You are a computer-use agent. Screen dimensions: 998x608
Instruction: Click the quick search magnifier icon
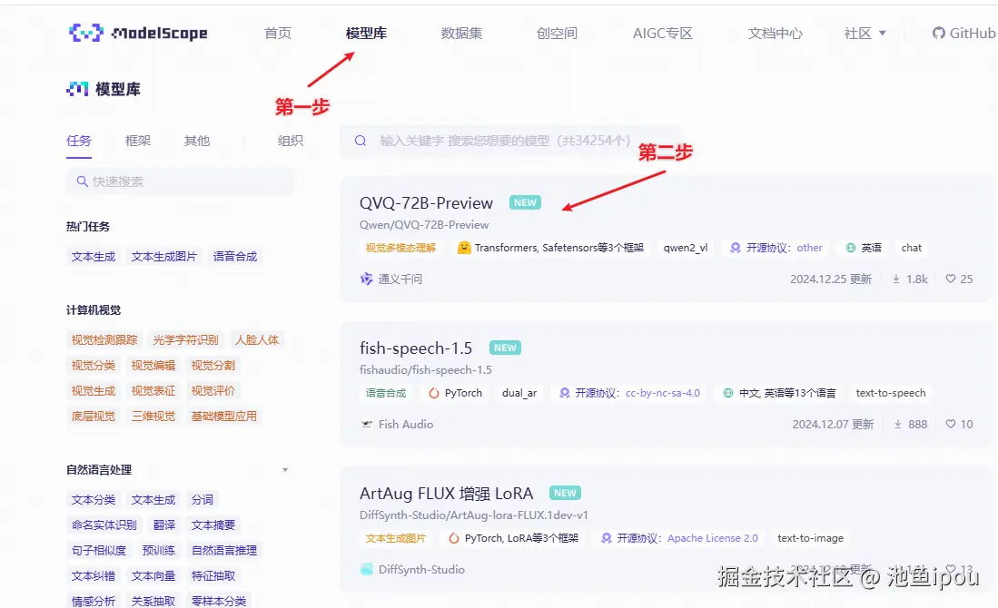(x=82, y=181)
